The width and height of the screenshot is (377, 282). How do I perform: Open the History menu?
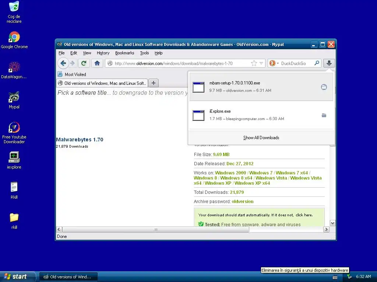(x=103, y=53)
